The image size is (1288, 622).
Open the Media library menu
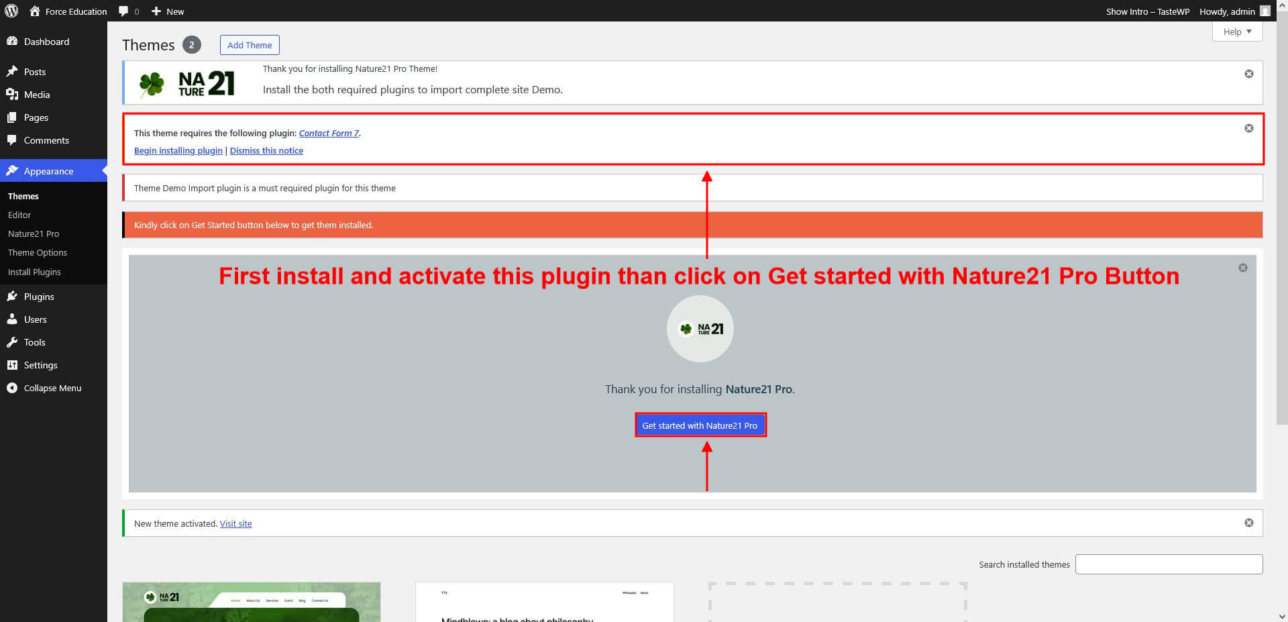point(37,95)
